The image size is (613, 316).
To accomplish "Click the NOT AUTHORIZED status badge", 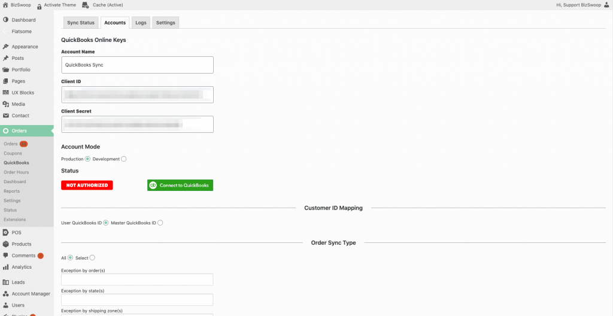I will pos(87,186).
